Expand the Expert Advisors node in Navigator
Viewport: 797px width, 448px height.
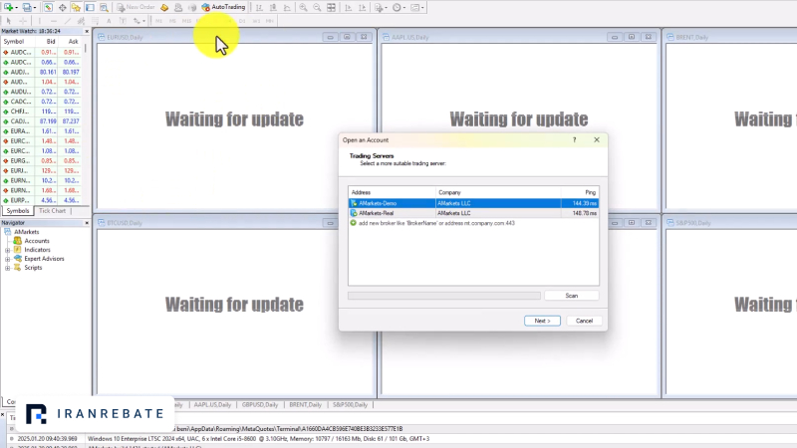click(x=8, y=259)
